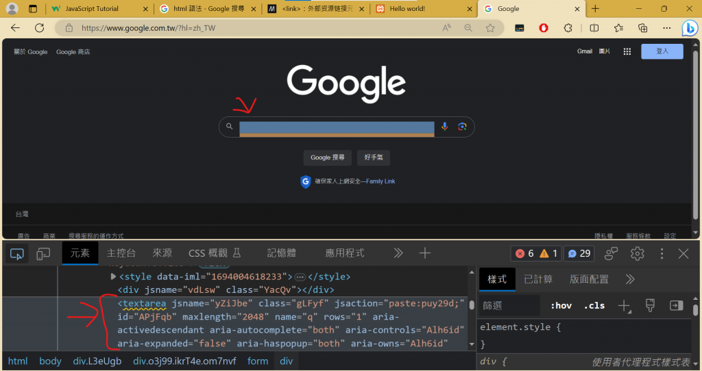Open the profile avatar menu
Viewport: 702px width, 371px height.
pos(12,8)
